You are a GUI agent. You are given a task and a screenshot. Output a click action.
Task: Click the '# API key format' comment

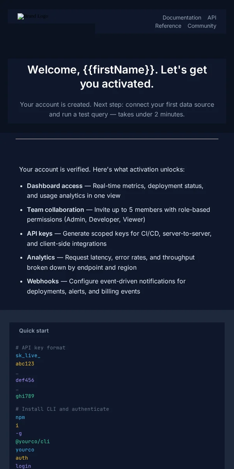41,347
